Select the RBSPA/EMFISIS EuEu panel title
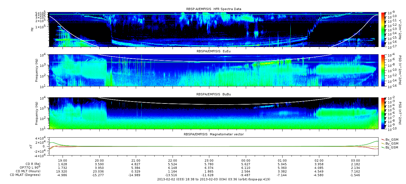Screen dimensions: 406x184 point(214,51)
